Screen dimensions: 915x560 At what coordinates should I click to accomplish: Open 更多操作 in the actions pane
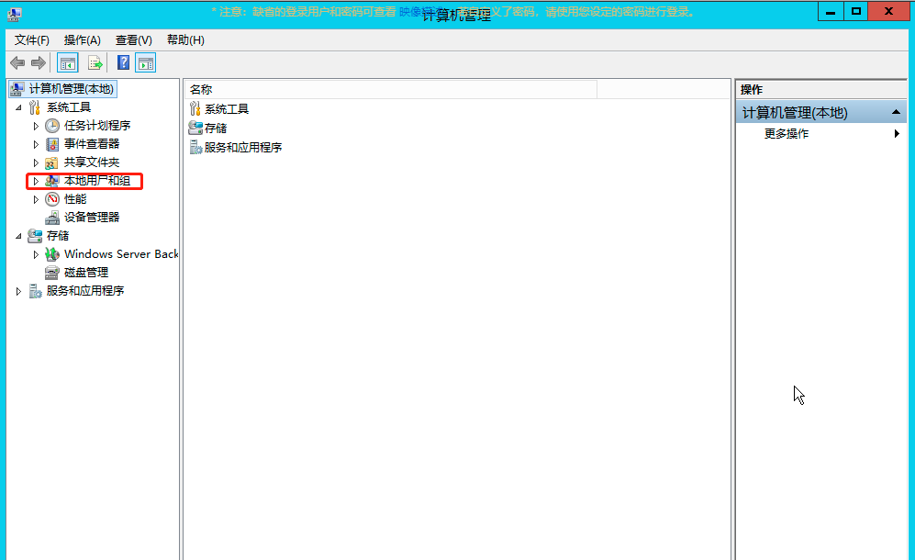[787, 134]
